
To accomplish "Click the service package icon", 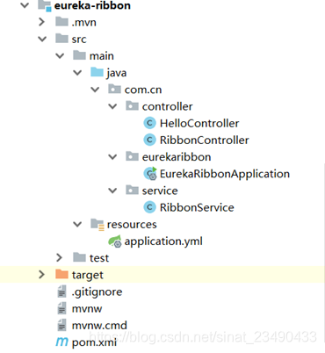I will pyautogui.click(x=132, y=190).
